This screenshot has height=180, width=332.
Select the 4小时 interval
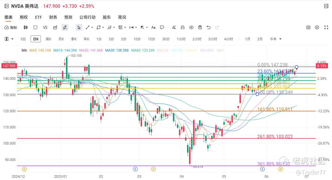coord(229,39)
